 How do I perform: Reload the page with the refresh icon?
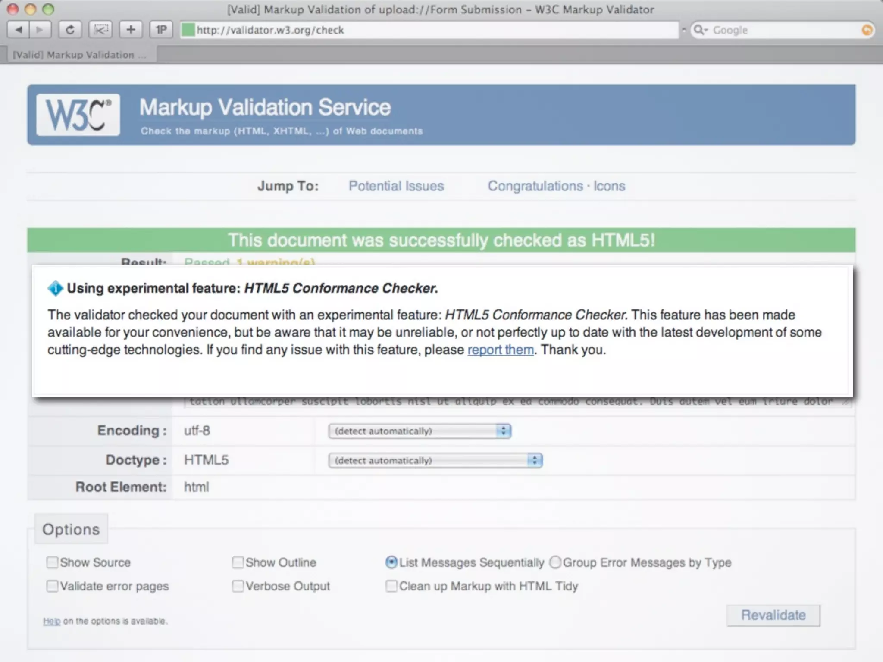70,30
